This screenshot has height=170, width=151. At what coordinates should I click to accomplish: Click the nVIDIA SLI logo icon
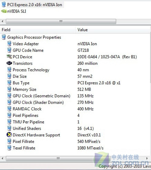tap(4, 11)
